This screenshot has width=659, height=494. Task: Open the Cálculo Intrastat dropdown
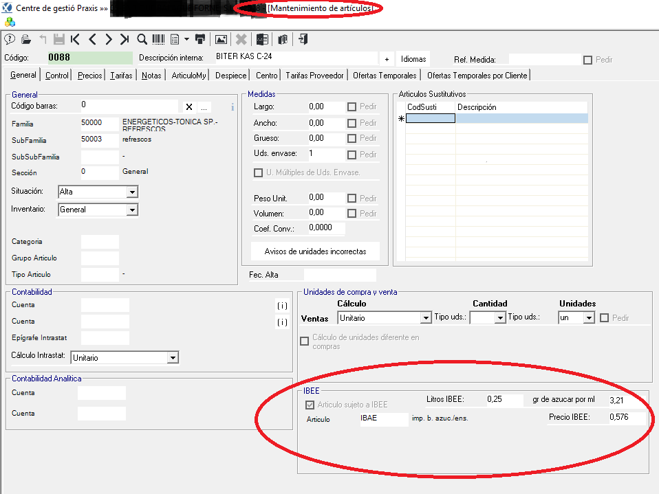pos(173,358)
